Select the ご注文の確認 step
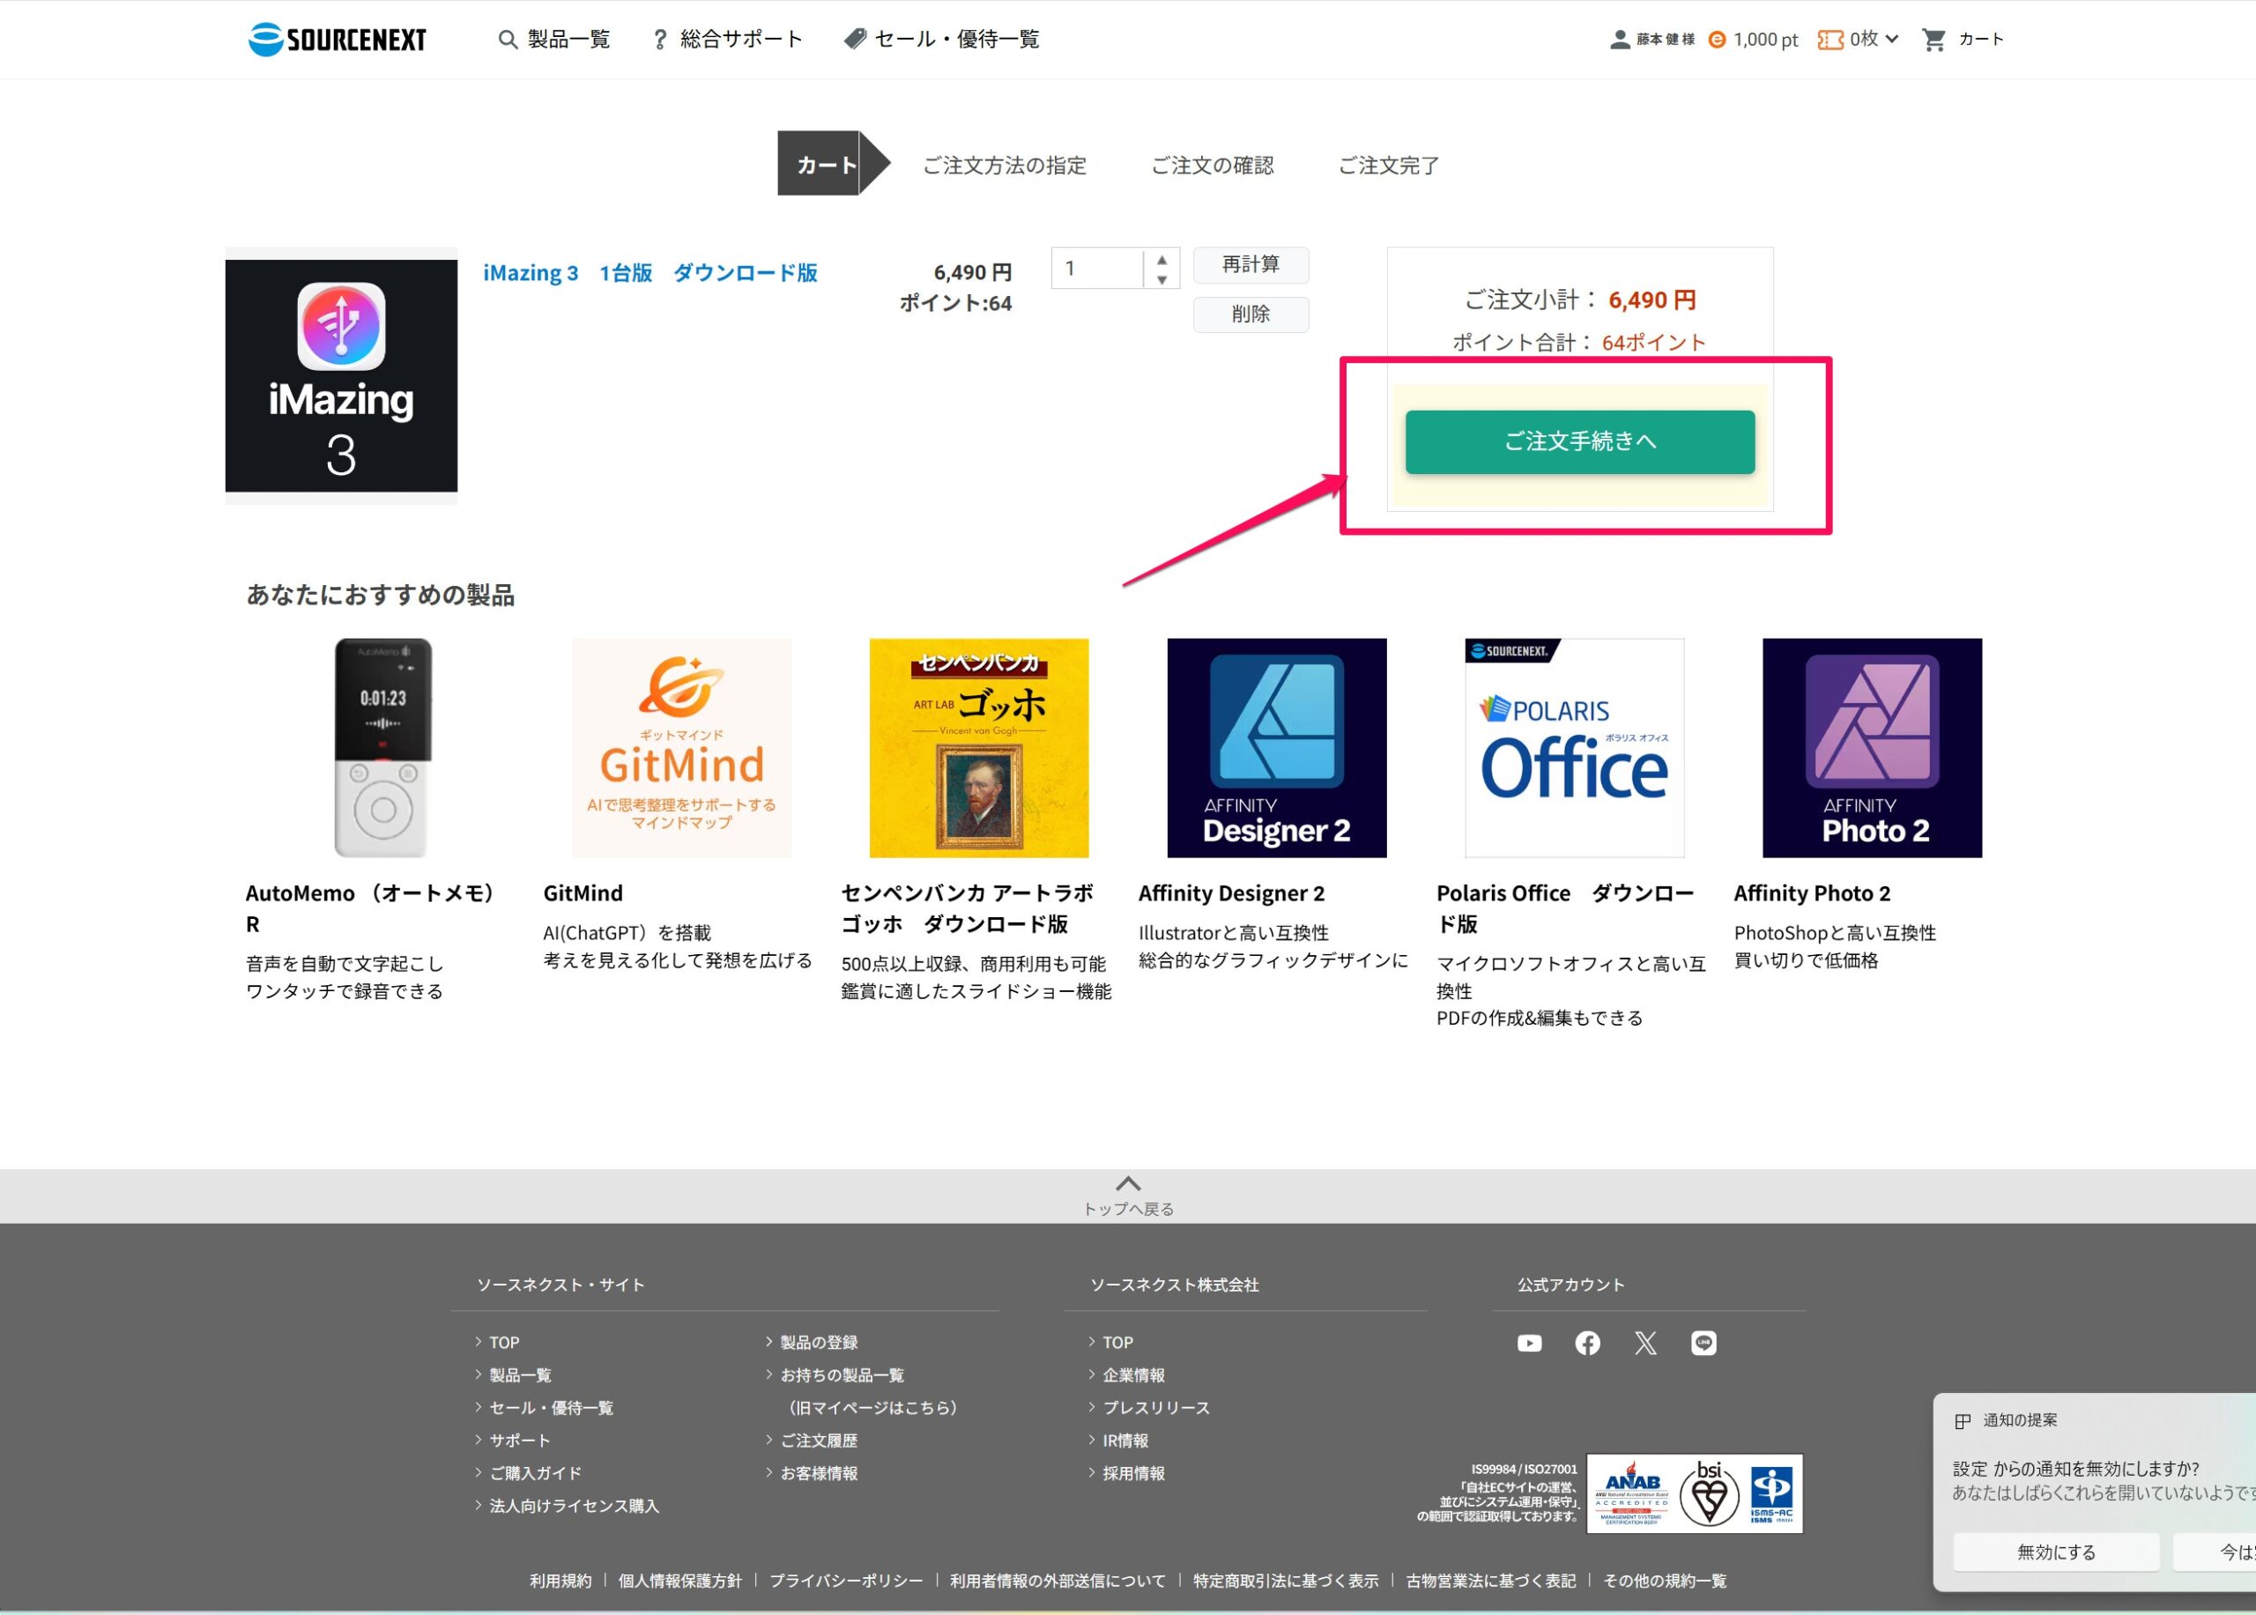The width and height of the screenshot is (2256, 1615). click(1213, 165)
